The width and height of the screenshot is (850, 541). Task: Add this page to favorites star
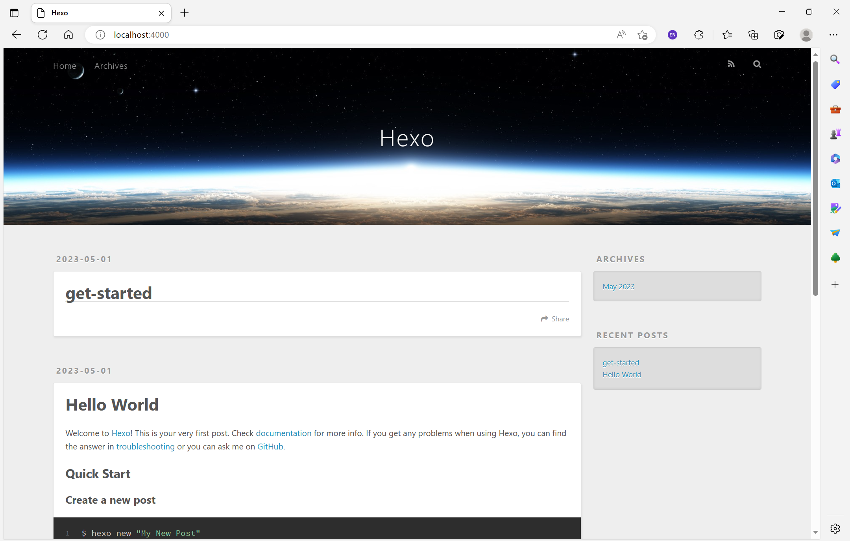[642, 35]
